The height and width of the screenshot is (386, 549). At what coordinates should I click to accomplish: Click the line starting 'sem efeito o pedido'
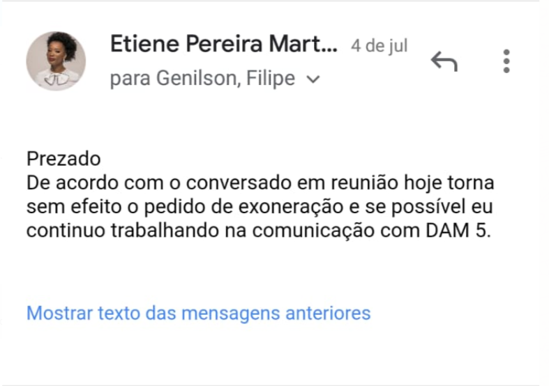tap(260, 207)
